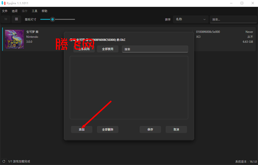Viewport: 258px width, 165px height.
Task: Maximize the Ryujinx window
Action: [x=242, y=3]
